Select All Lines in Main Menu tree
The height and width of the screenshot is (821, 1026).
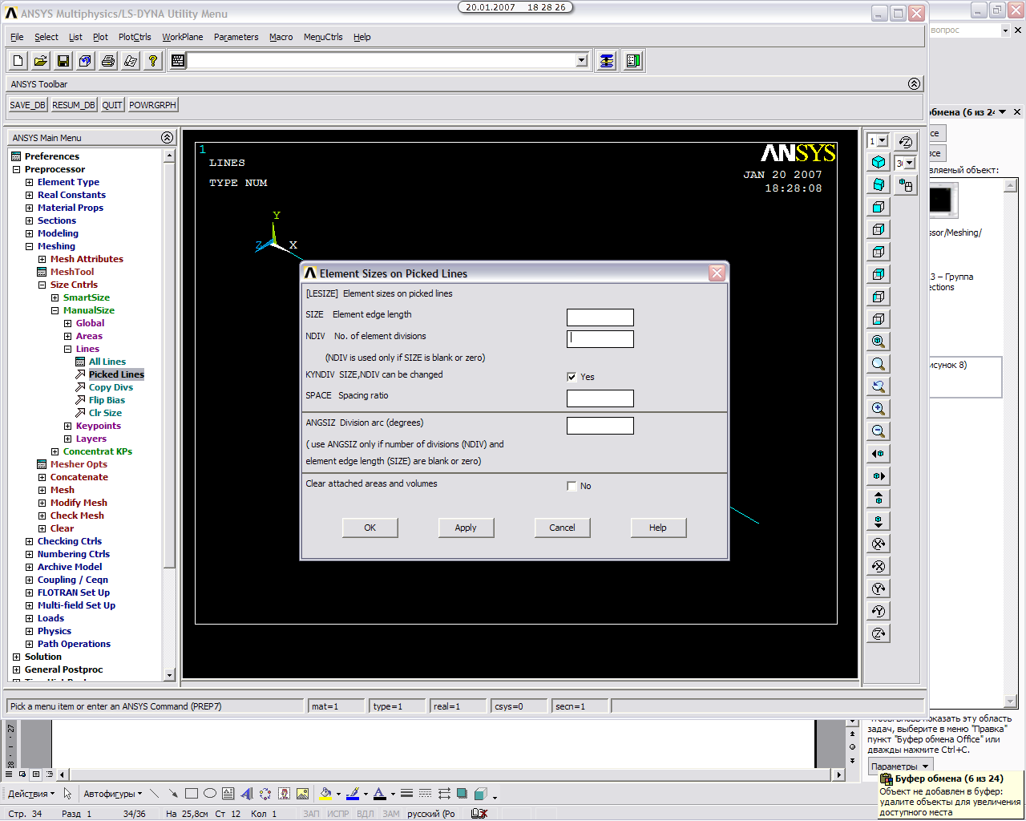(107, 362)
